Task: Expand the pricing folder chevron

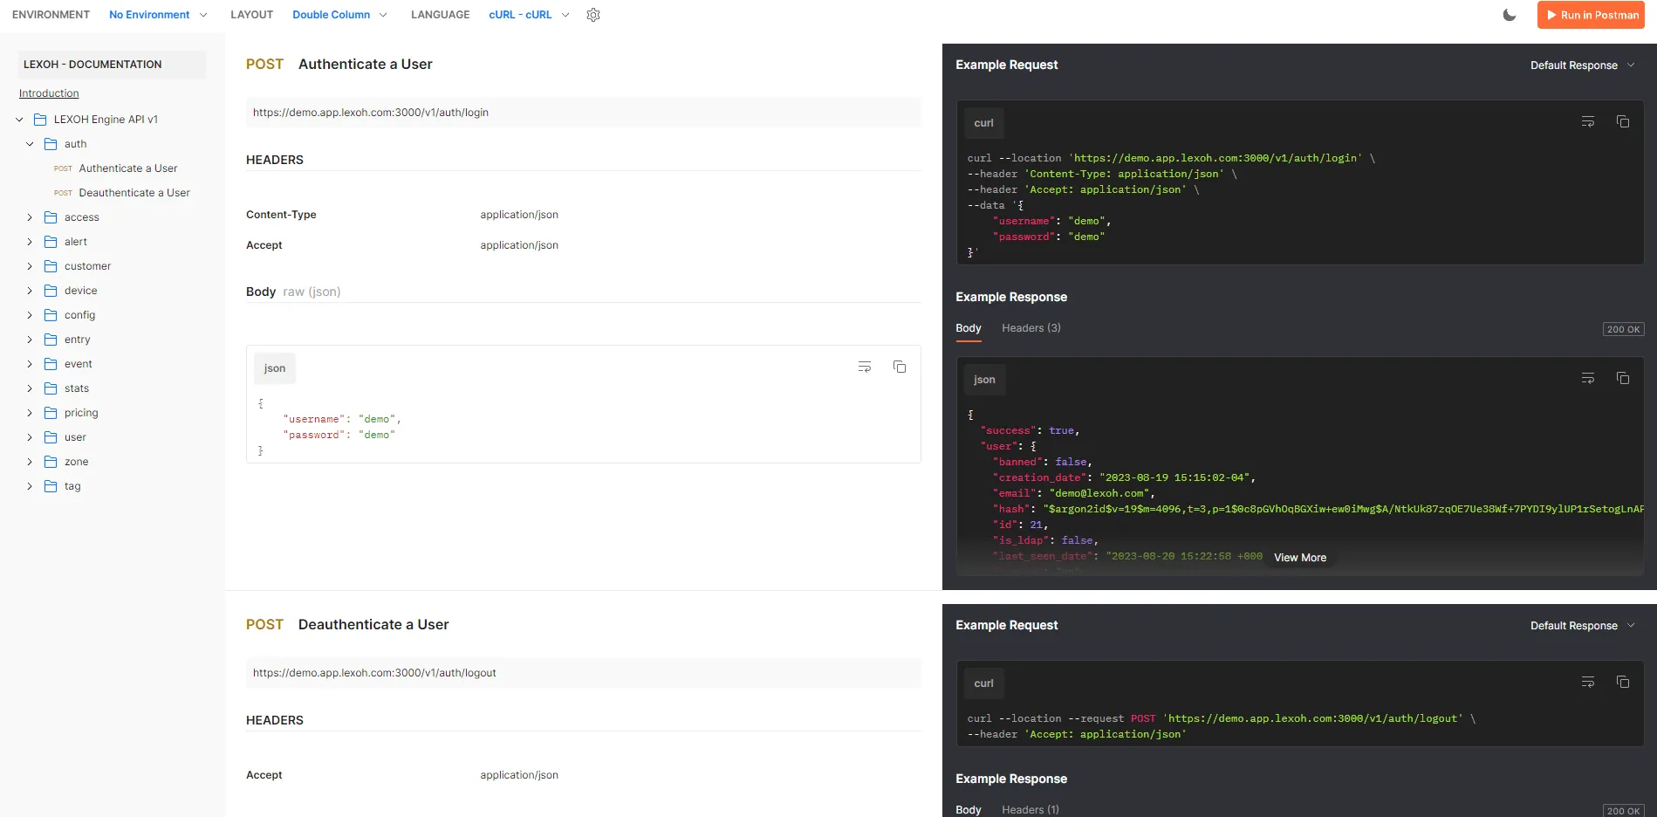Action: point(30,413)
